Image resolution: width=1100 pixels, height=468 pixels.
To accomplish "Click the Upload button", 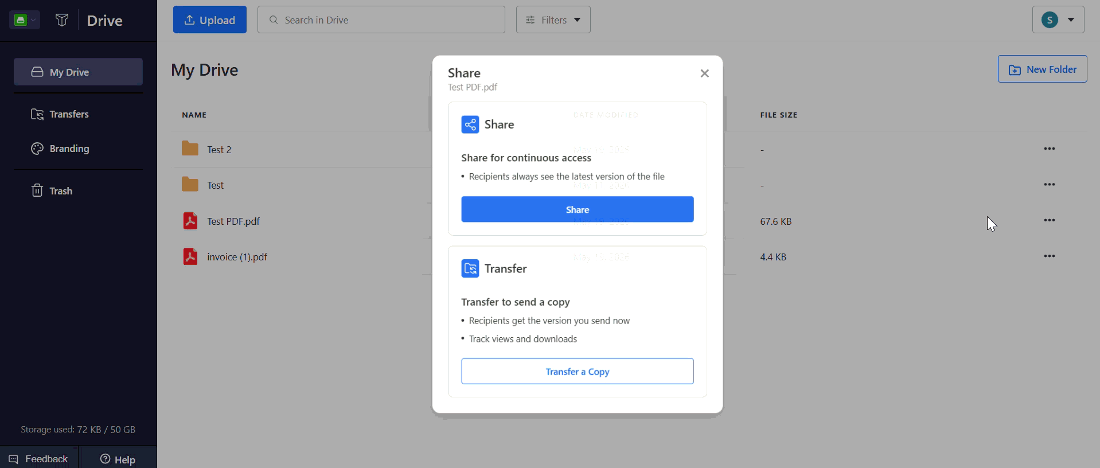I will click(x=210, y=20).
